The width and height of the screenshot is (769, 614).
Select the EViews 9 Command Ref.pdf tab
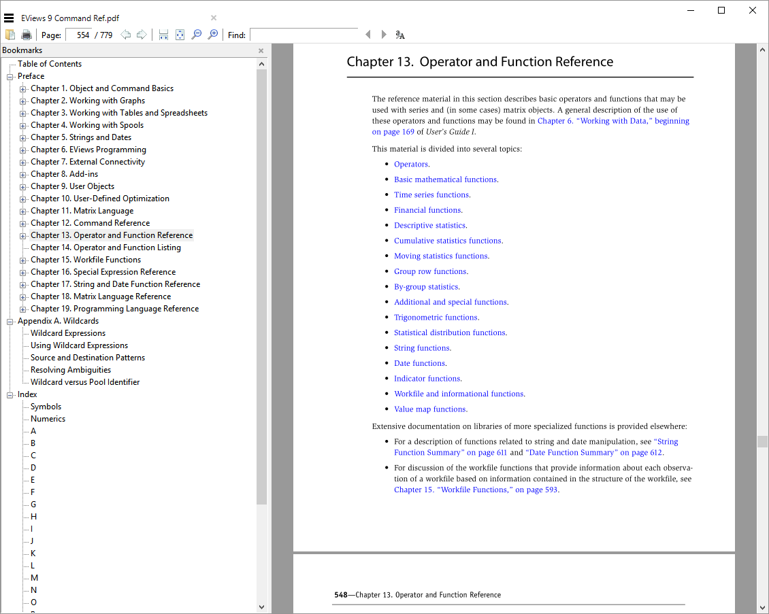click(70, 18)
